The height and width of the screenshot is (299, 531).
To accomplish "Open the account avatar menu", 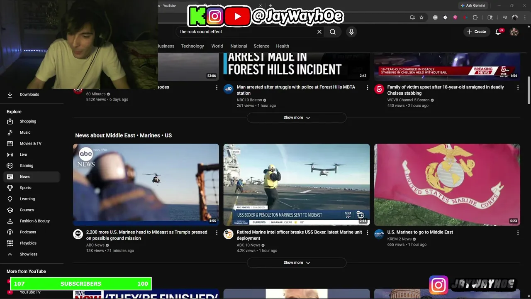I will (514, 32).
